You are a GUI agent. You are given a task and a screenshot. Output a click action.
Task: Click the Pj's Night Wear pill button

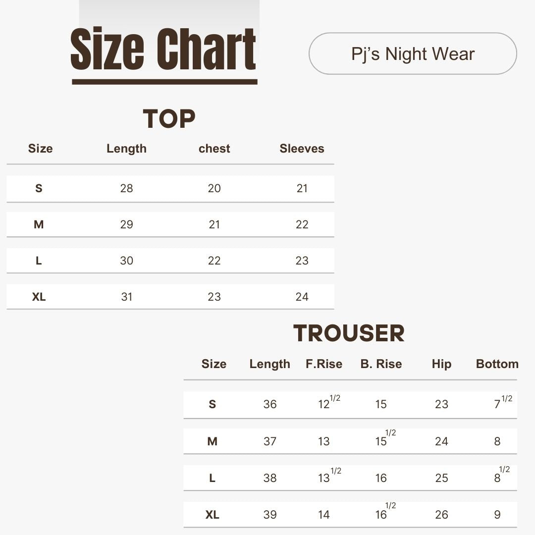(x=413, y=53)
